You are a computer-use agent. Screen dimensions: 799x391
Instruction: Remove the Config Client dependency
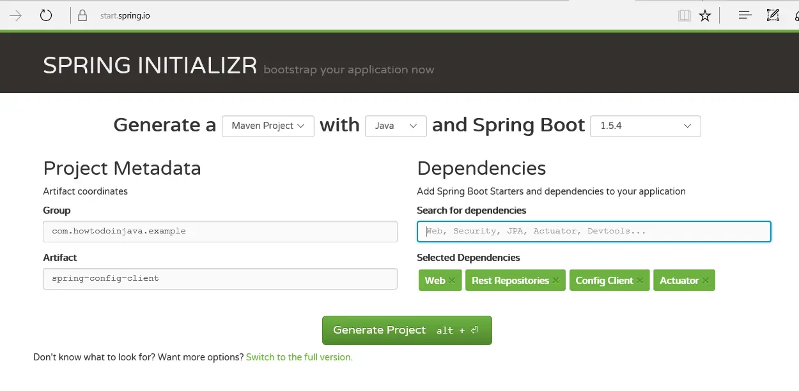pyautogui.click(x=640, y=280)
